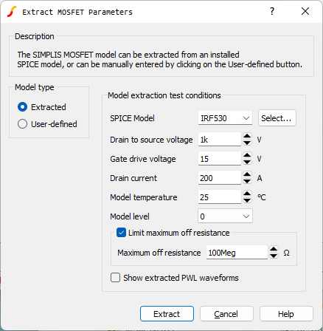Open Help using the bottom Help button
Image resolution: width=323 pixels, height=331 pixels.
click(286, 314)
